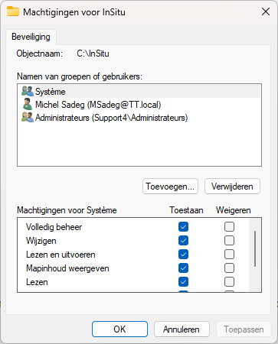Check Weigeren for Lezen
278x344 pixels.
[x=229, y=281]
